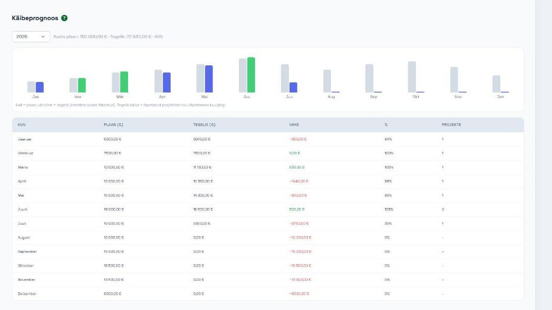This screenshot has height=310, width=552.
Task: Click the TEGELIK (€) column header
Action: [x=204, y=125]
